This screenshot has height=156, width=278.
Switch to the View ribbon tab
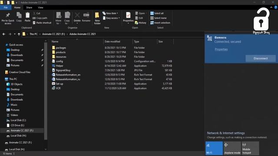pos(40,7)
